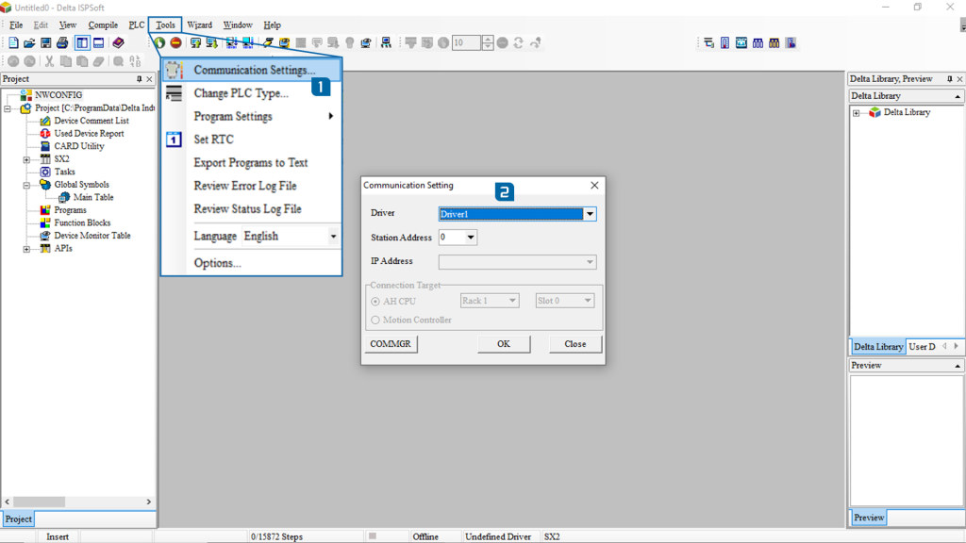The height and width of the screenshot is (543, 966).
Task: Click the Cut scissors icon
Action: coord(49,61)
